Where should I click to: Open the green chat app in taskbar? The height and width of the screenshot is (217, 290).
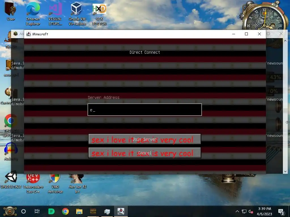[x=51, y=211]
